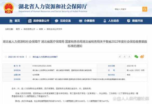
Task: Click the 数据开放 monitor icon
Action: (129, 21)
